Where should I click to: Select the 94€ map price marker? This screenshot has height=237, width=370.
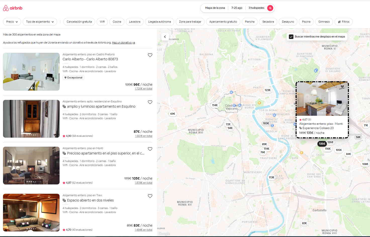point(230,128)
